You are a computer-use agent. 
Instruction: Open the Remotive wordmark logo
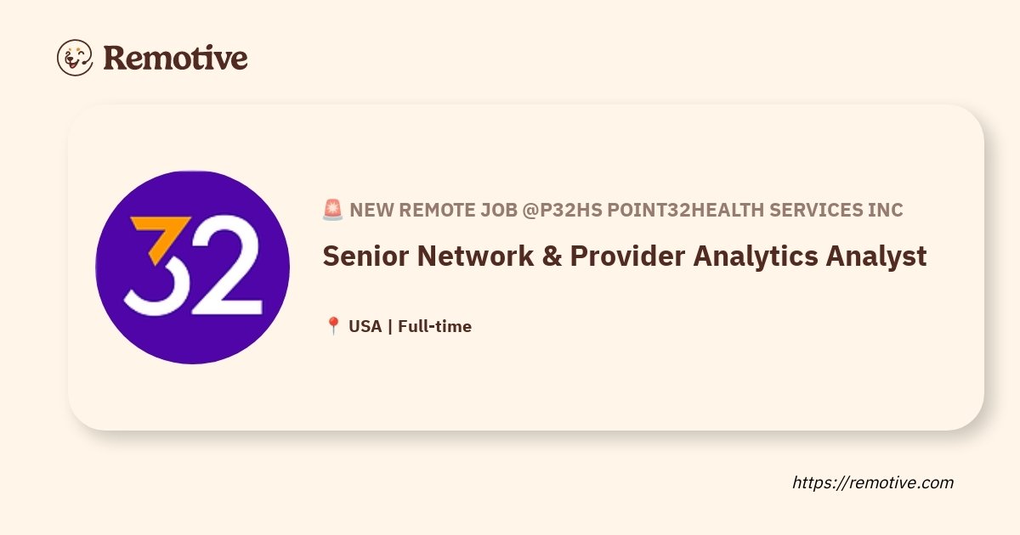175,58
